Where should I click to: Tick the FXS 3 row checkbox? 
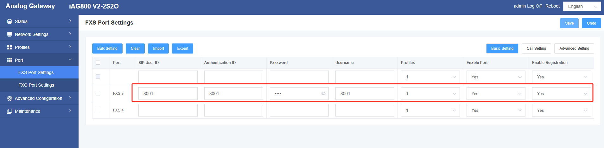coord(98,93)
